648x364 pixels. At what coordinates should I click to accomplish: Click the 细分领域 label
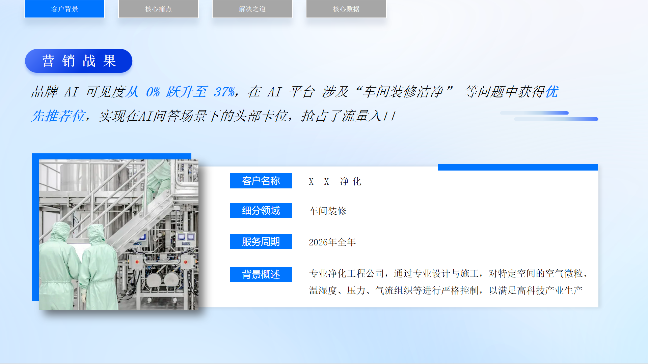pos(261,211)
